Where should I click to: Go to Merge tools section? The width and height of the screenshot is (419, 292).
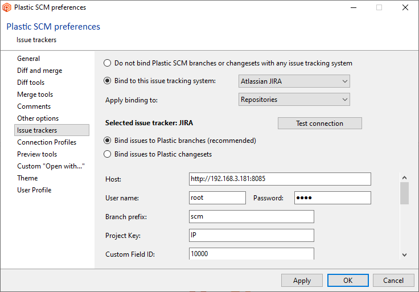click(x=35, y=94)
